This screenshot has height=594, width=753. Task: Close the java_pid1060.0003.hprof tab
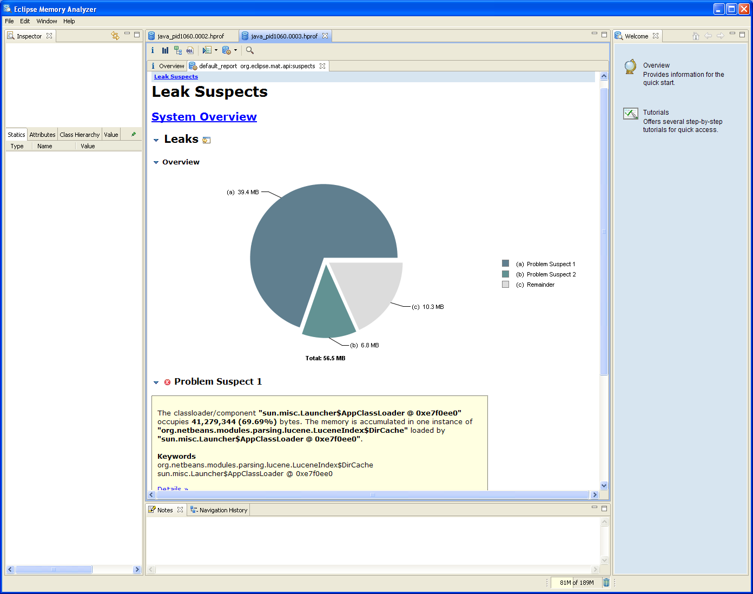coord(325,36)
